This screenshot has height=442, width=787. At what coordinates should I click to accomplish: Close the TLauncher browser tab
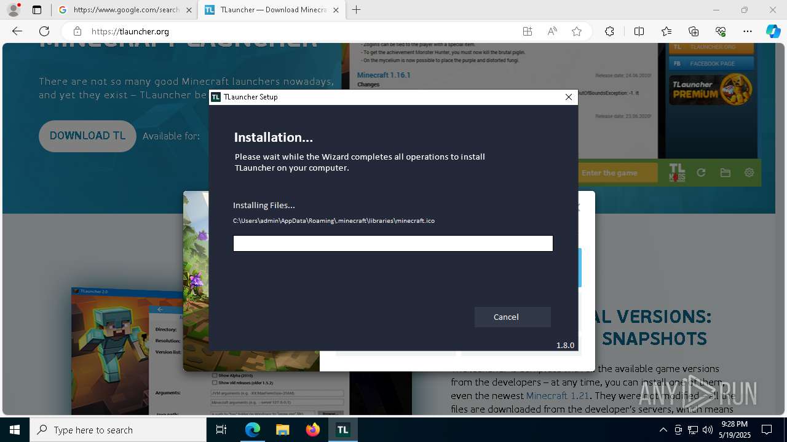[x=336, y=10]
